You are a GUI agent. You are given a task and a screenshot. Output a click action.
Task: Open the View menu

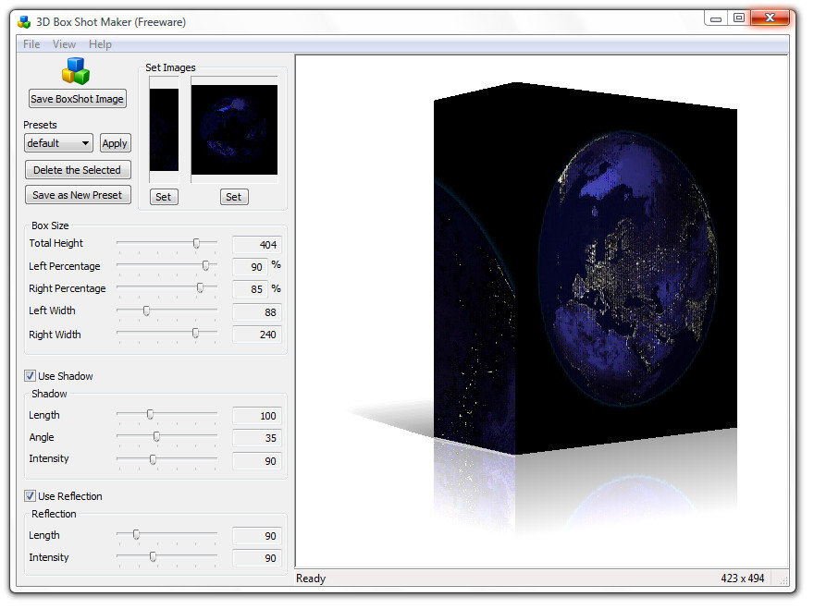[64, 44]
